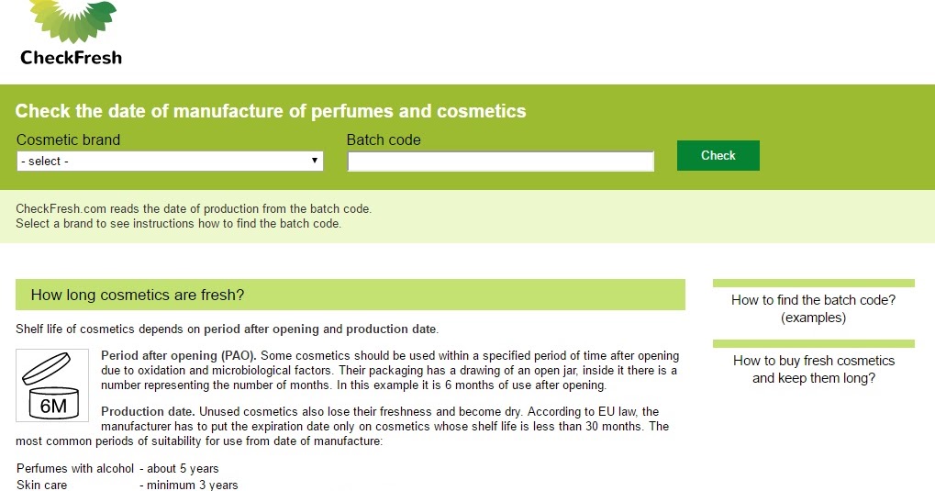
Task: Open 'How to buy fresh cosmetics' link
Action: tap(813, 369)
